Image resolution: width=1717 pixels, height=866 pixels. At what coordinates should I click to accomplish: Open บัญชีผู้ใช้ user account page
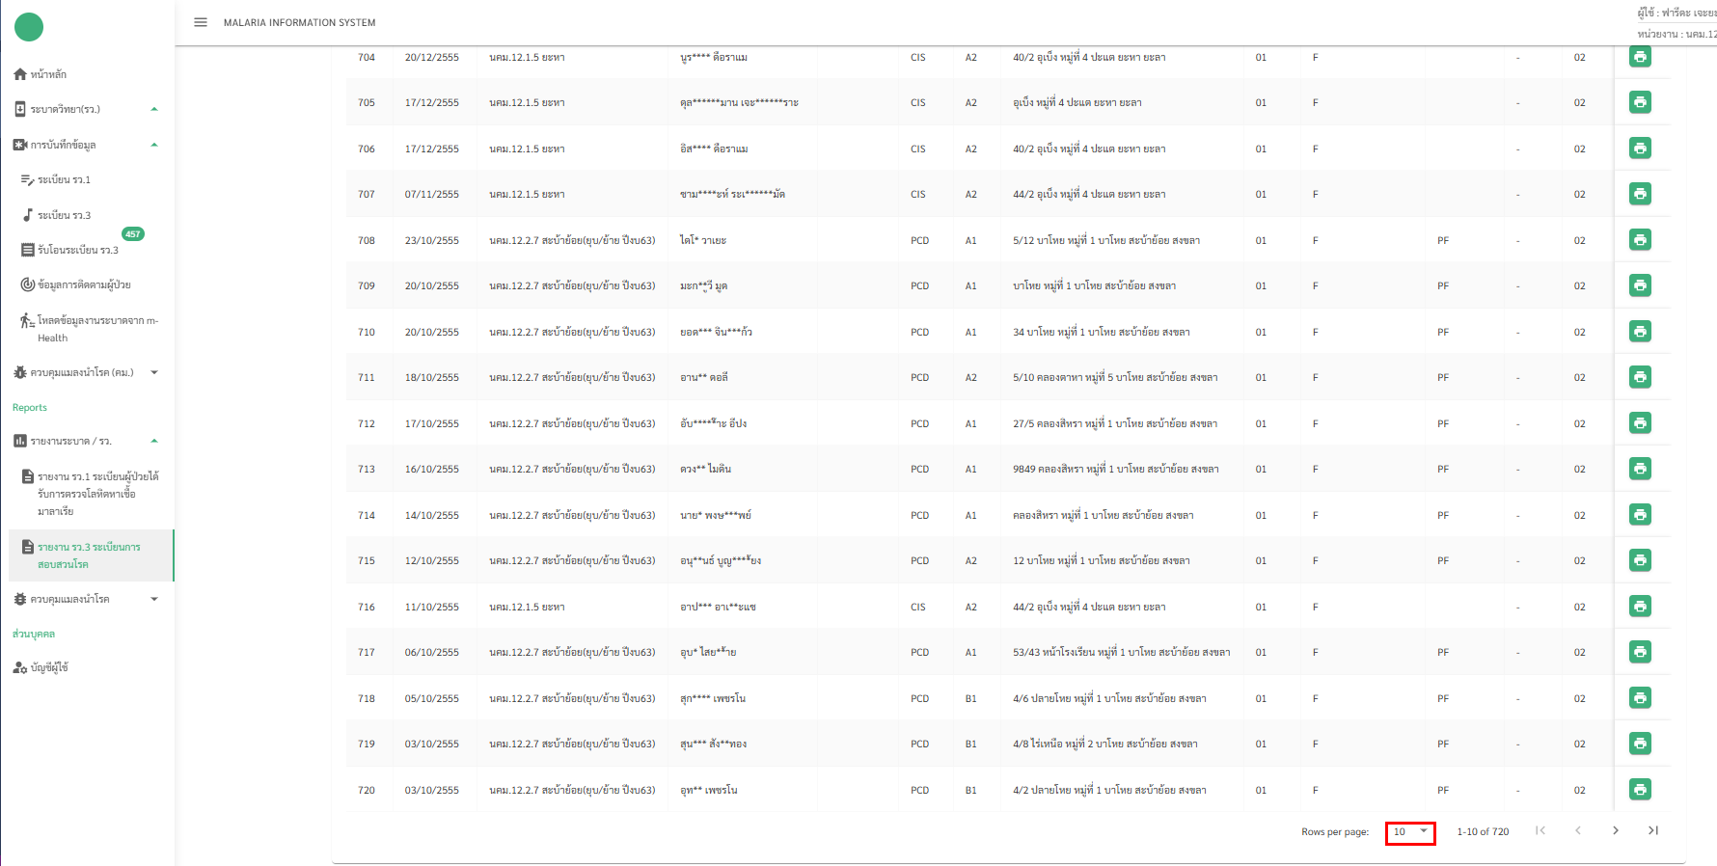pyautogui.click(x=48, y=667)
